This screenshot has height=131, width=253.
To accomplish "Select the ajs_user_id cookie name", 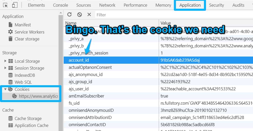I will 79,89.
